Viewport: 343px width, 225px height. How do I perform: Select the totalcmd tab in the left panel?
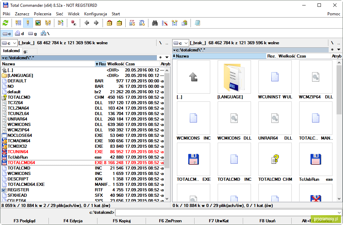tap(11, 51)
